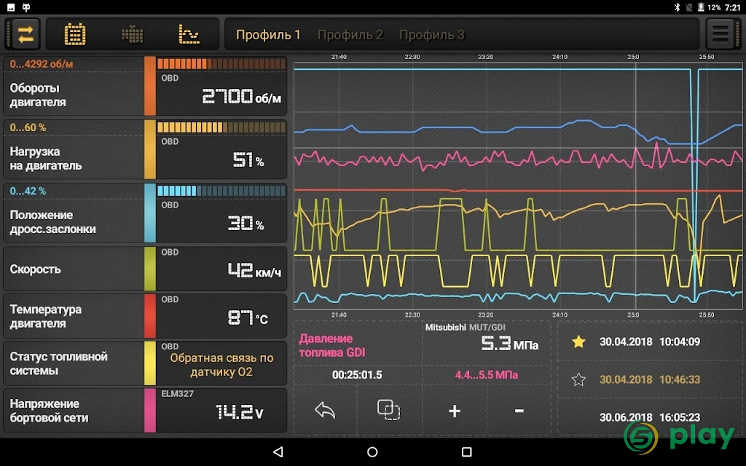Select the Температура двигателя sensor row
Screen dimensions: 746x466
(x=145, y=316)
